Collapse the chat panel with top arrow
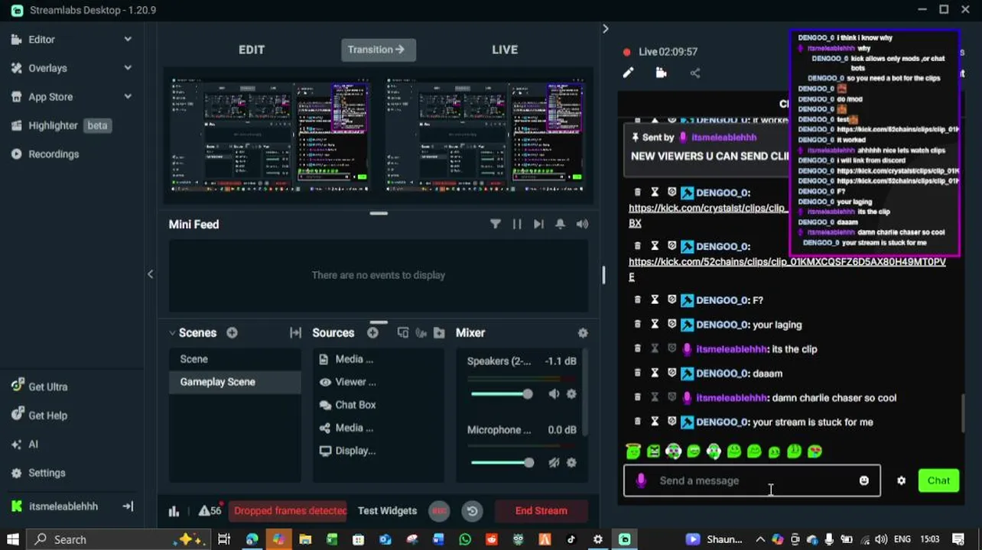The width and height of the screenshot is (982, 550). click(x=605, y=29)
